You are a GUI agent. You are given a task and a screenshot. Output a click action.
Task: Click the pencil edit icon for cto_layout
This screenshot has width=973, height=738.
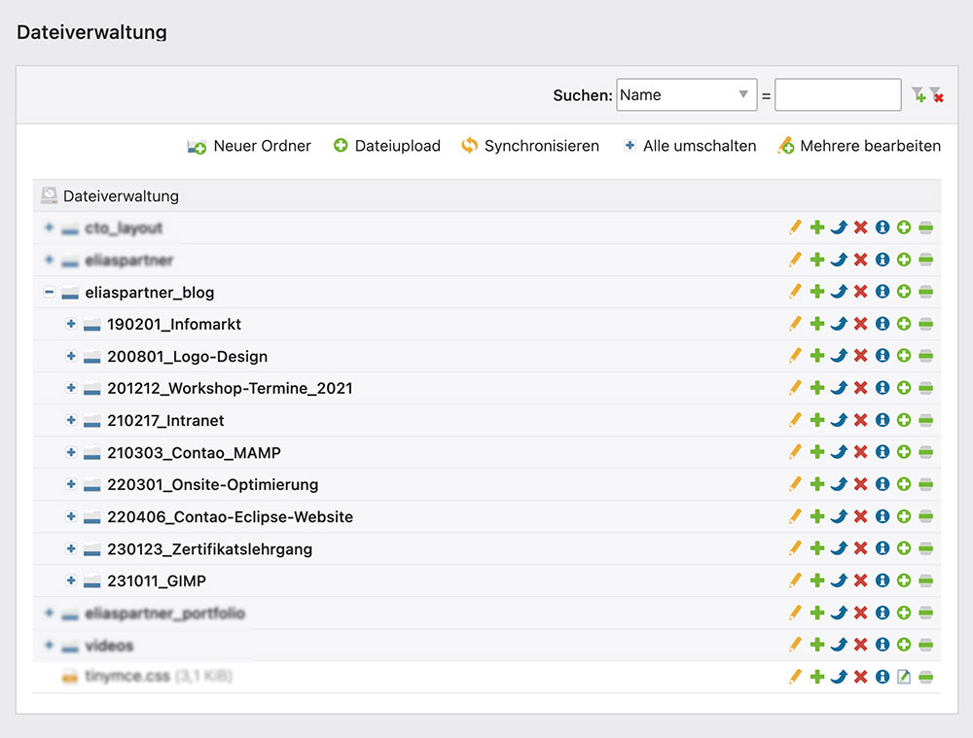(795, 228)
